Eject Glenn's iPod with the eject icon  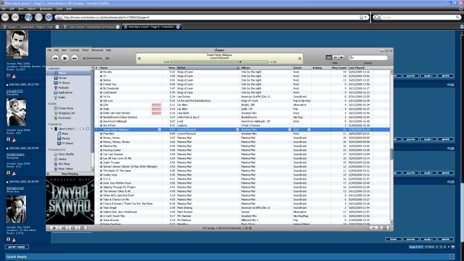point(88,129)
